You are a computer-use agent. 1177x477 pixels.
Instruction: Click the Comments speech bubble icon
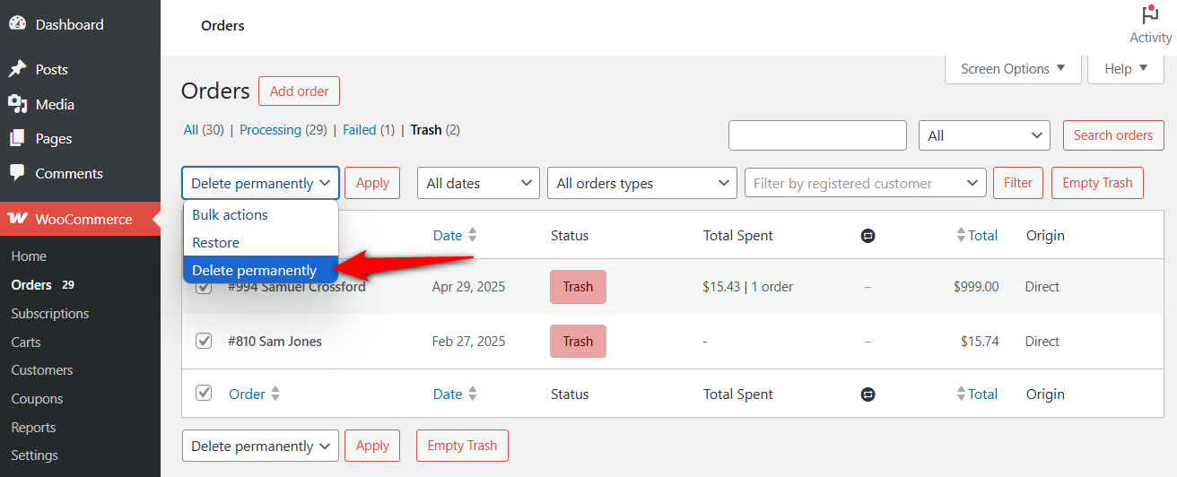click(x=17, y=173)
